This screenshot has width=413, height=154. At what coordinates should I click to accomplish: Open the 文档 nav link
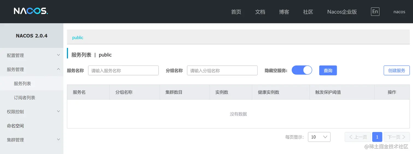(260, 12)
